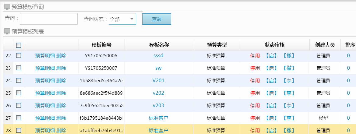Toggle the checkbox in row 27
Screen dimensions: 356x134
tap(19, 118)
